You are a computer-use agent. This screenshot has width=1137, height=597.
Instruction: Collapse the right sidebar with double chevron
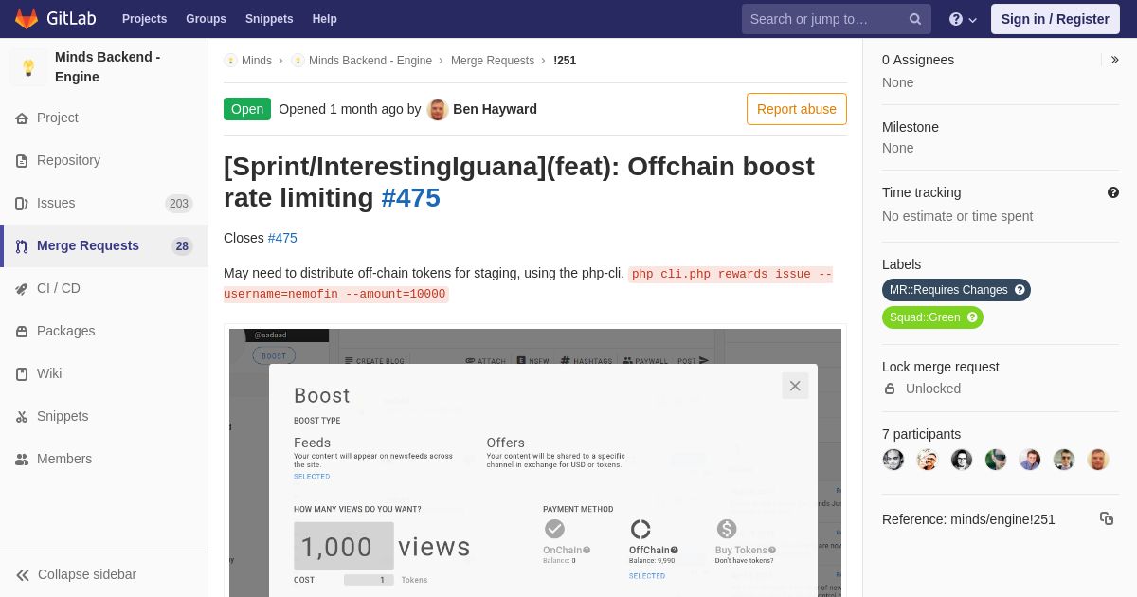[x=1115, y=60]
